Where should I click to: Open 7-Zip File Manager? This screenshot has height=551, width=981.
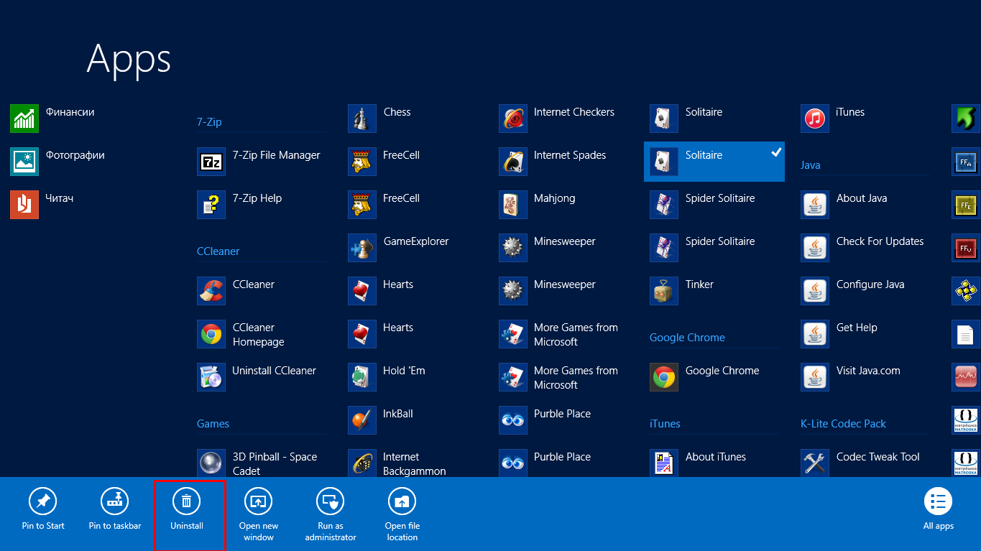pos(259,162)
